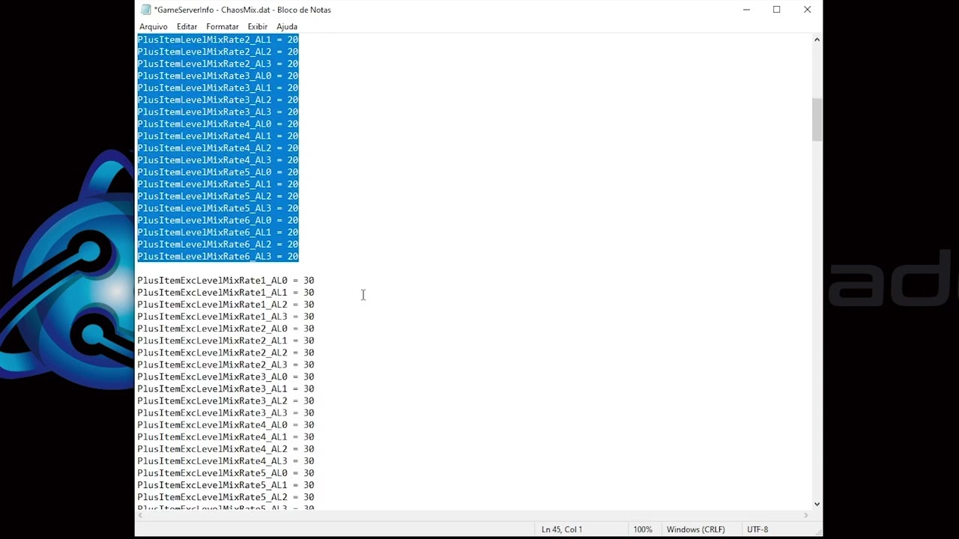Click line PlusItemExcLevelMixRate4_AL1 = 30
The image size is (959, 539).
pos(226,437)
